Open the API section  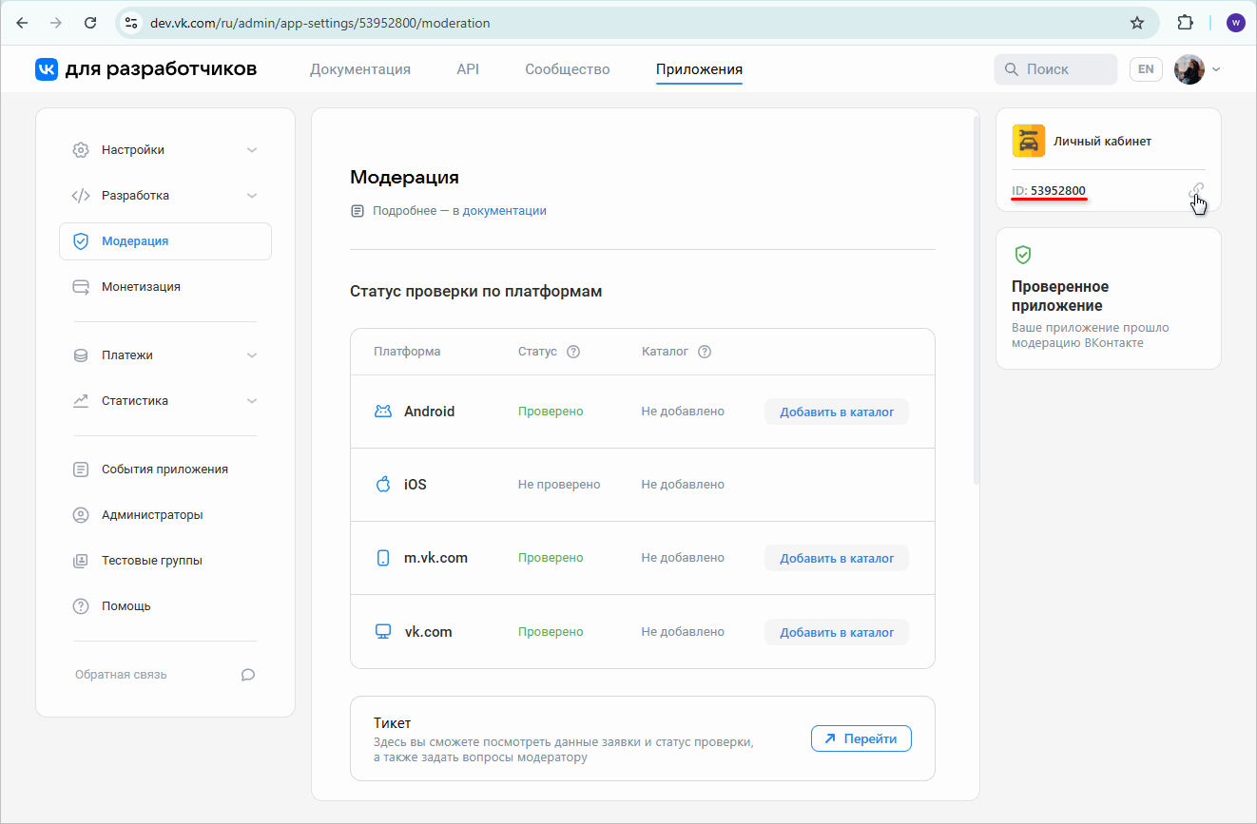pos(467,69)
